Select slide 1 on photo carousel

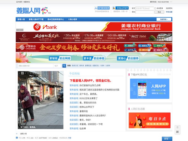click(x=20, y=73)
